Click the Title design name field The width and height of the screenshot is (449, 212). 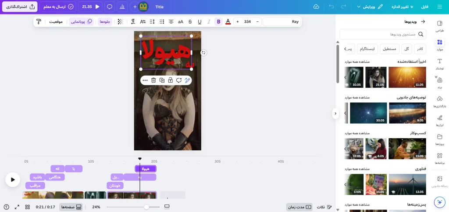pyautogui.click(x=160, y=7)
